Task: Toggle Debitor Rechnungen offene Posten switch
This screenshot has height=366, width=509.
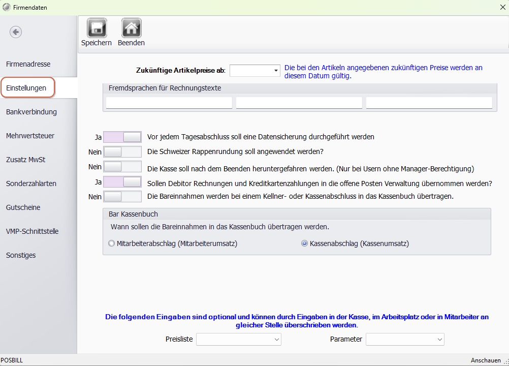Action: pyautogui.click(x=122, y=182)
